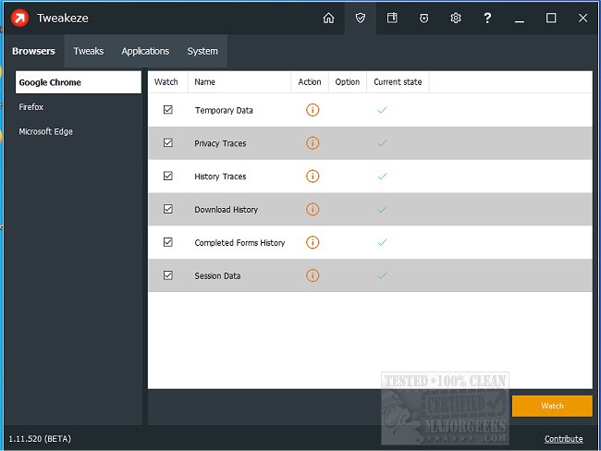This screenshot has height=451, width=601.
Task: Click Privacy Traces current state checkmark
Action: point(382,143)
